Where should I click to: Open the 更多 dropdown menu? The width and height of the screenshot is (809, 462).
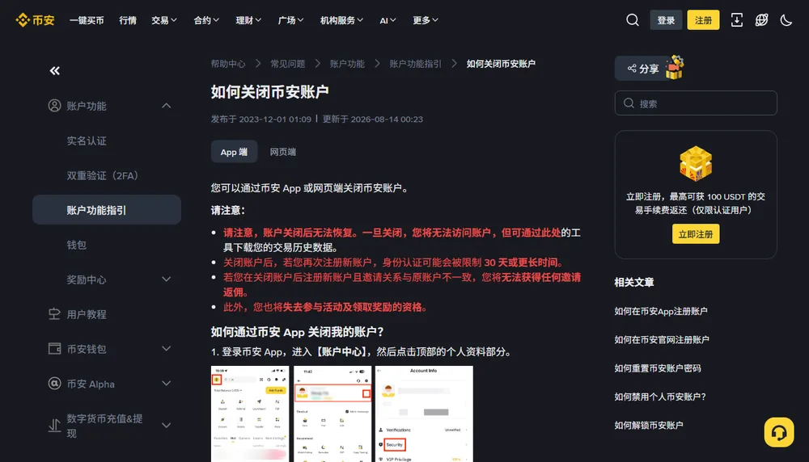click(x=426, y=20)
